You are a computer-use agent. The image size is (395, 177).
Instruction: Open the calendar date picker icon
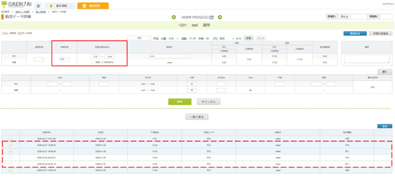212,17
